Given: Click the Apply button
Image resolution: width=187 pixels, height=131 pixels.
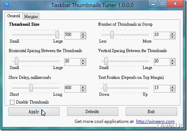Looking at the screenshot, I should point(34,112).
